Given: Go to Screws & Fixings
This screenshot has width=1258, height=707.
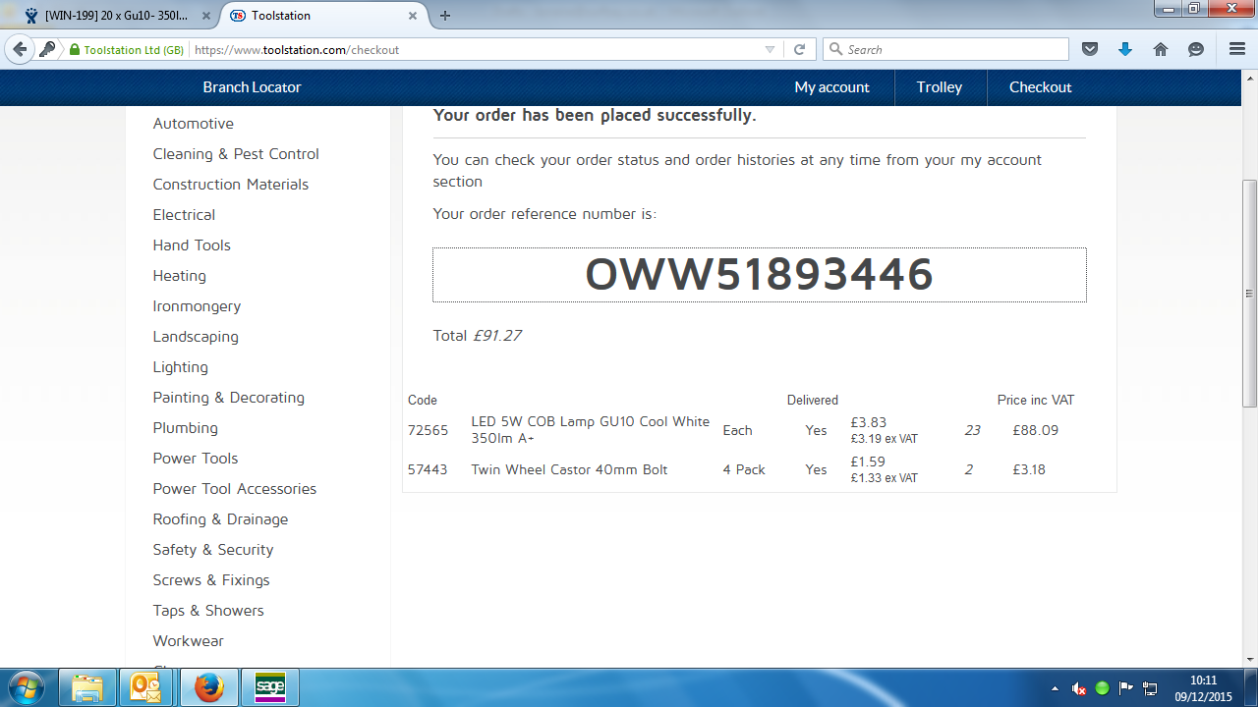Looking at the screenshot, I should pos(211,580).
